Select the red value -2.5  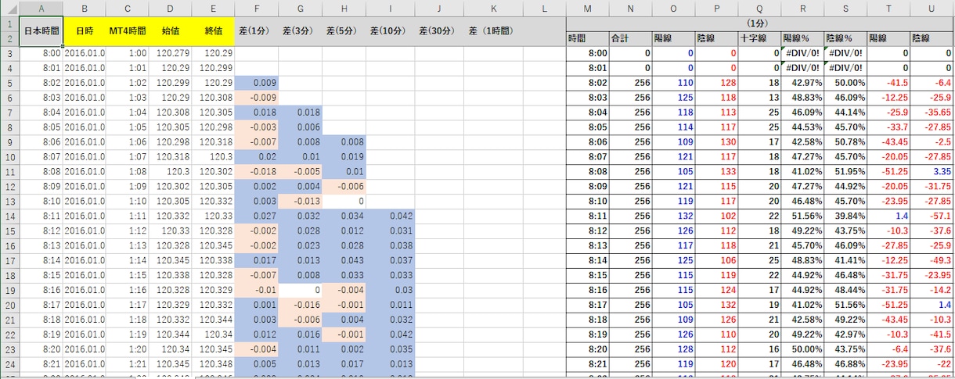click(x=932, y=142)
